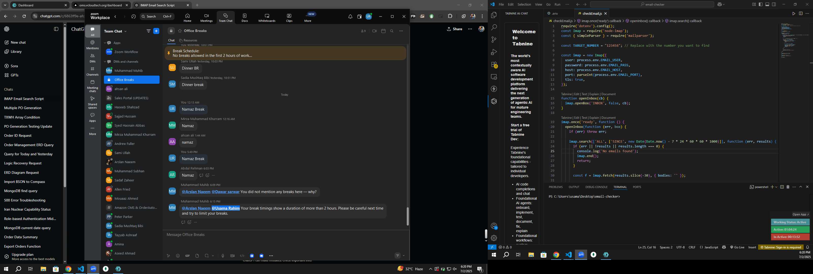
Task: Open VS Code Source Control view
Action: point(494,40)
